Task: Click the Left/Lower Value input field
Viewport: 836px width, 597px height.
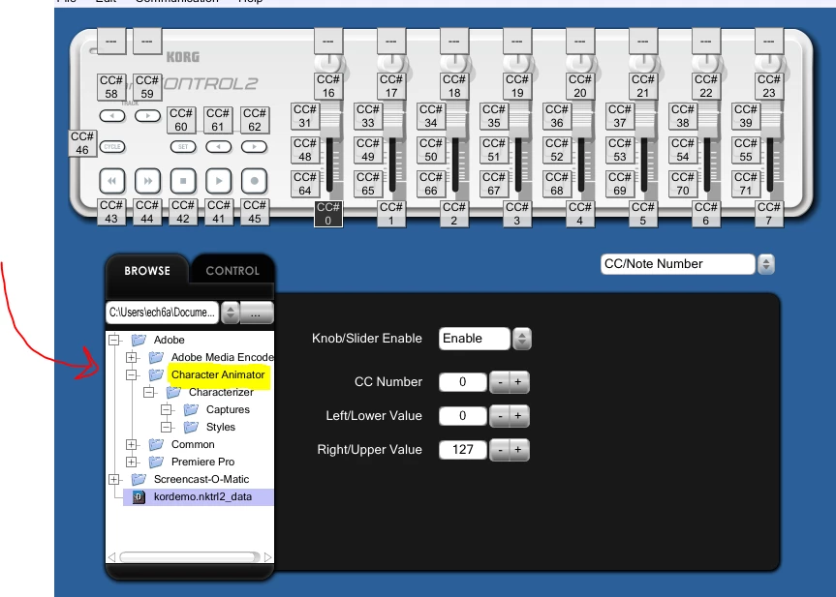Action: tap(463, 415)
